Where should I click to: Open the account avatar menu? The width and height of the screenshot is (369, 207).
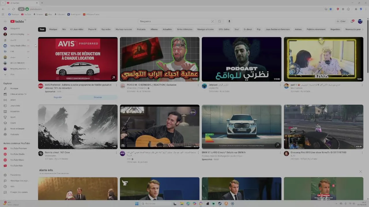point(360,21)
